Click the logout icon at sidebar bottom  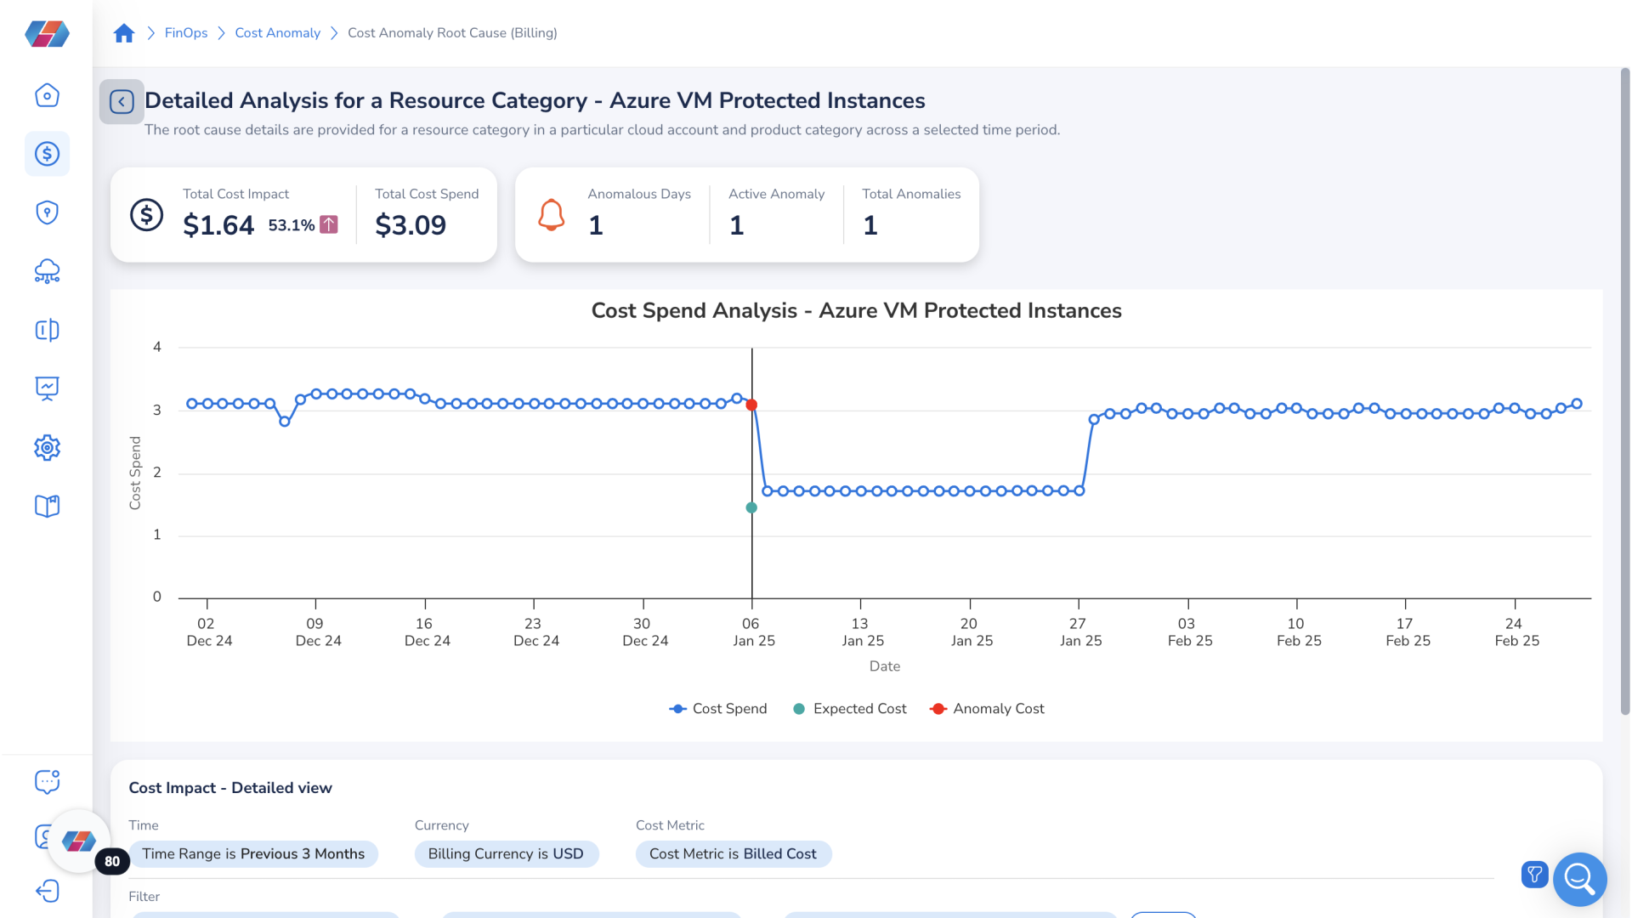47,891
